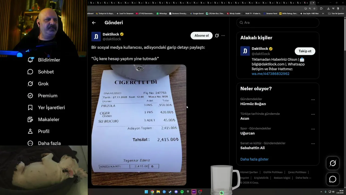Open the IMDb Ratings bookmark
Image resolution: width=346 pixels, height=195 pixels.
[x=288, y=13]
